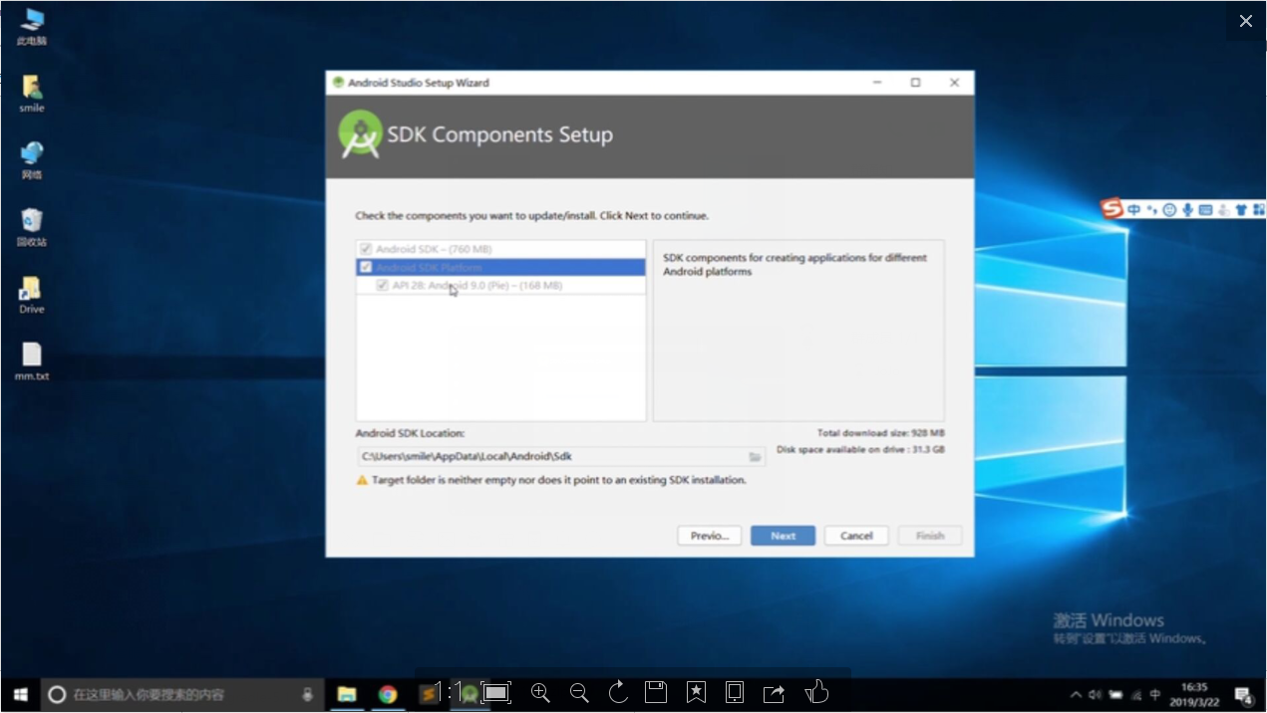This screenshot has width=1267, height=713.
Task: Select the 回收站 recycle bin icon
Action: [x=32, y=227]
